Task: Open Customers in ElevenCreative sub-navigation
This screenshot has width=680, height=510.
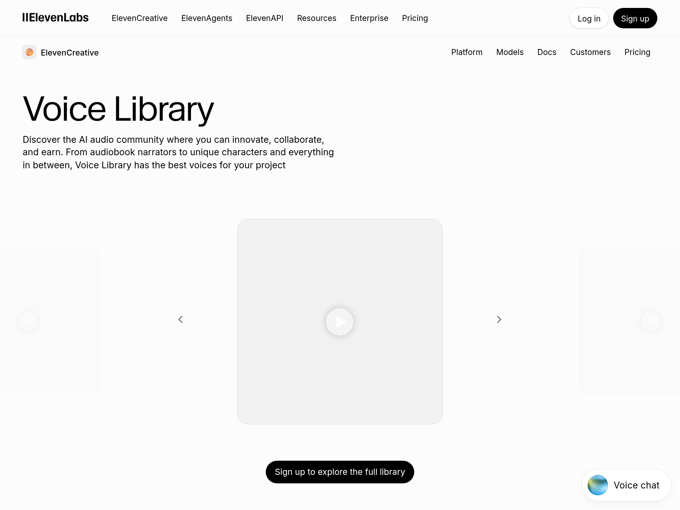Action: pos(590,52)
